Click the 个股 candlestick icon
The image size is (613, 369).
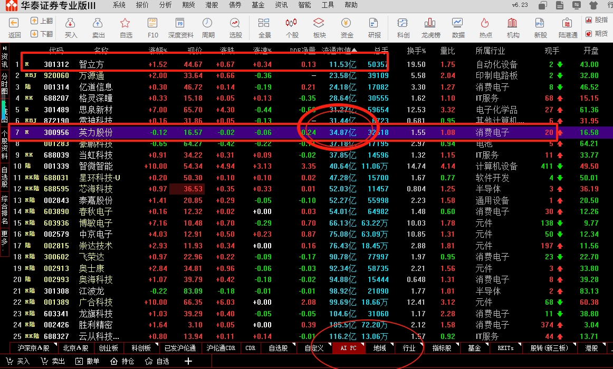pyautogui.click(x=291, y=23)
